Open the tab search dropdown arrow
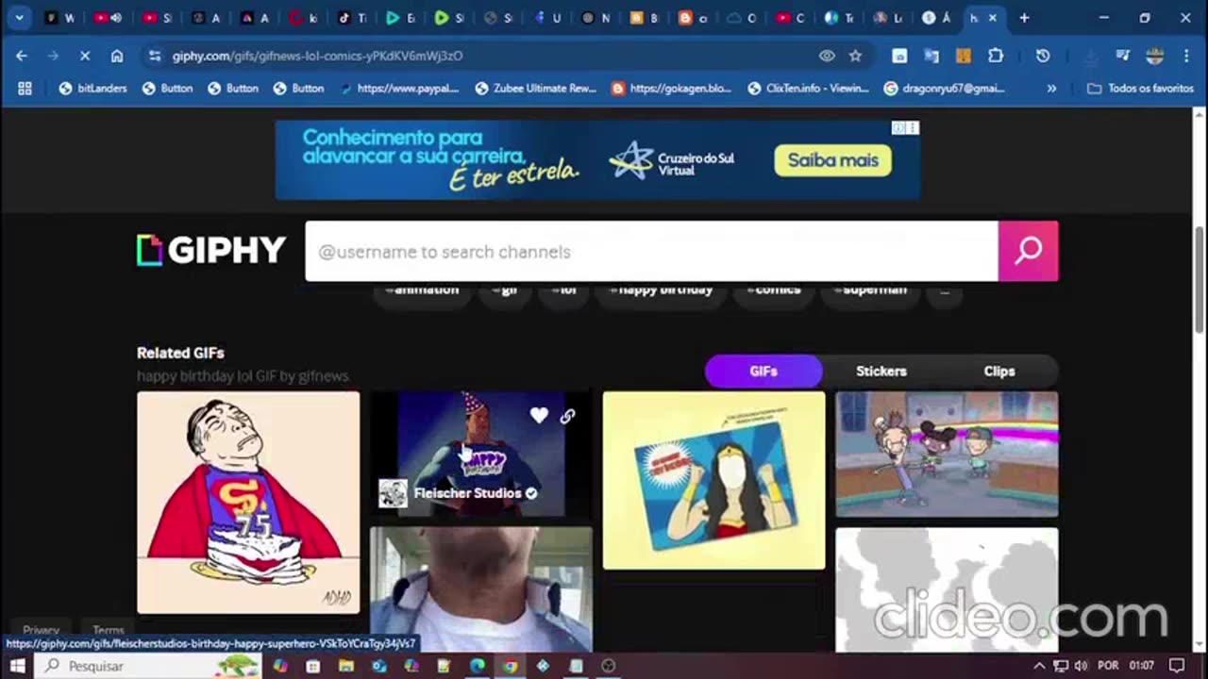The image size is (1208, 679). [x=19, y=18]
